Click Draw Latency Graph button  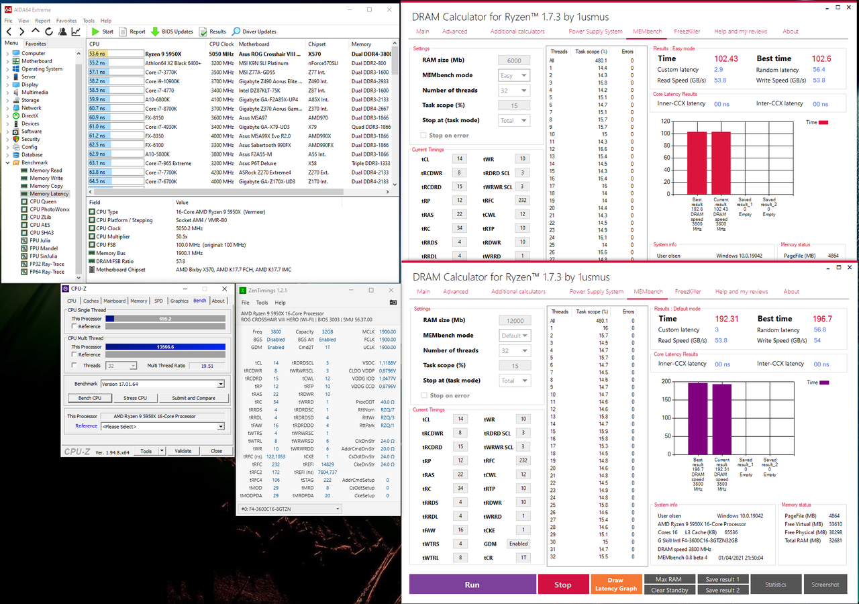615,584
